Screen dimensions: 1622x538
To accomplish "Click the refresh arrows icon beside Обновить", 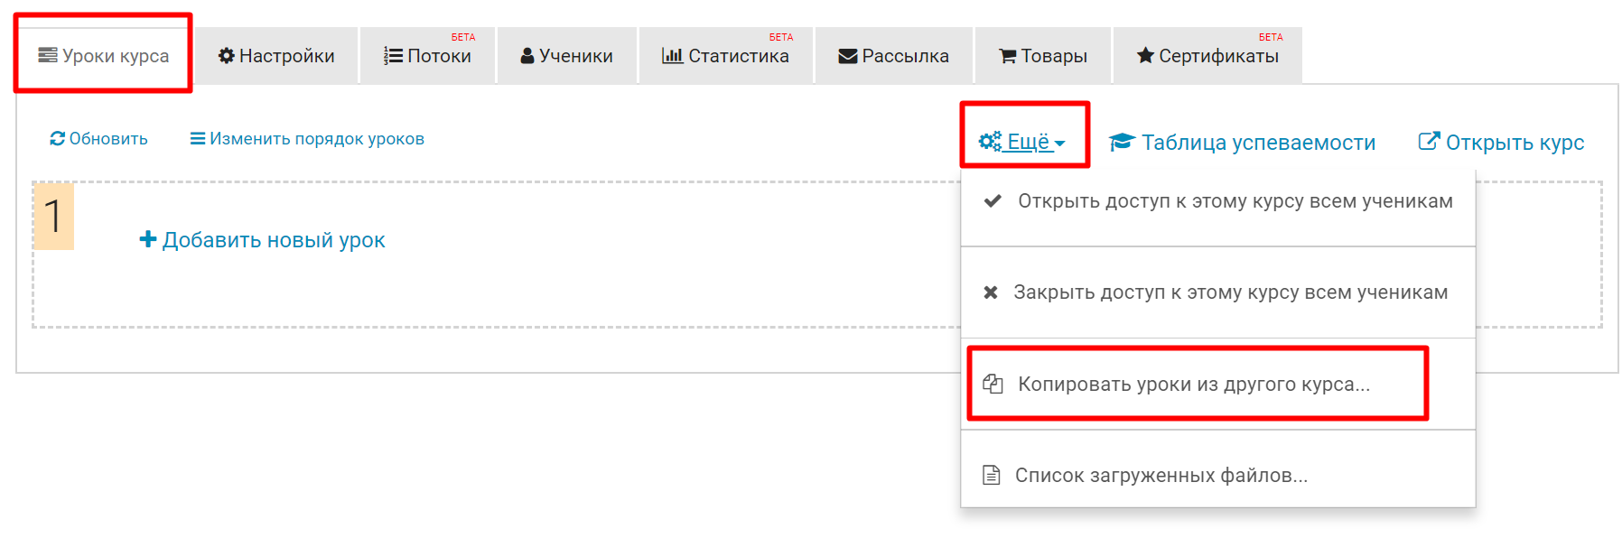I will pos(57,138).
